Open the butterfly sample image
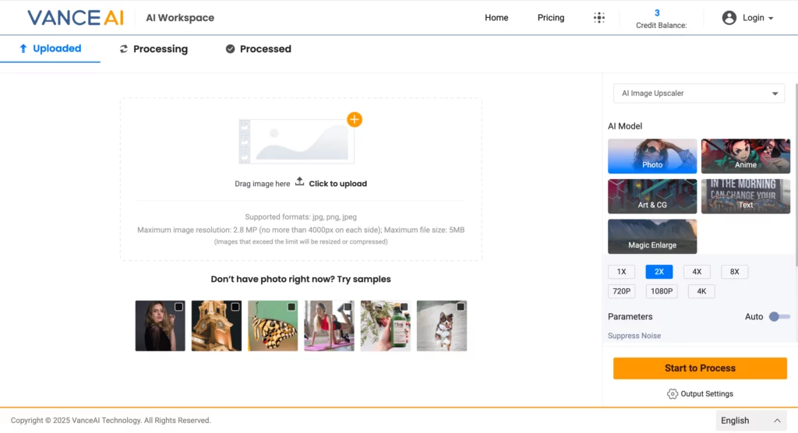 (x=273, y=326)
